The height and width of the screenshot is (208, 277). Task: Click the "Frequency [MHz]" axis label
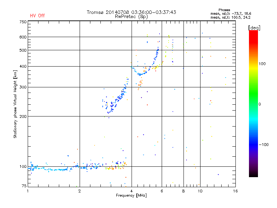(131, 196)
